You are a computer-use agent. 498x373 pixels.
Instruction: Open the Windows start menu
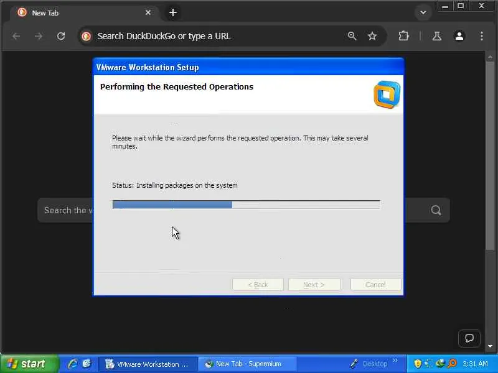29,364
